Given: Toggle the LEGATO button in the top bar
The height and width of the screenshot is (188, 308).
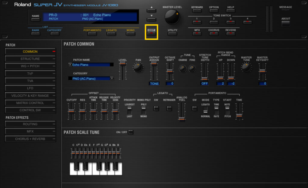Looking at the screenshot, I should click(111, 34).
